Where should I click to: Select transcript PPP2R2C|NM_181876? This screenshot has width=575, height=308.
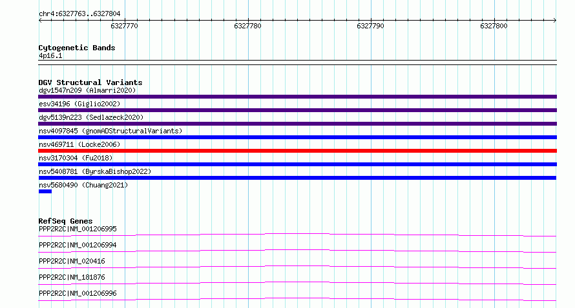point(72,277)
